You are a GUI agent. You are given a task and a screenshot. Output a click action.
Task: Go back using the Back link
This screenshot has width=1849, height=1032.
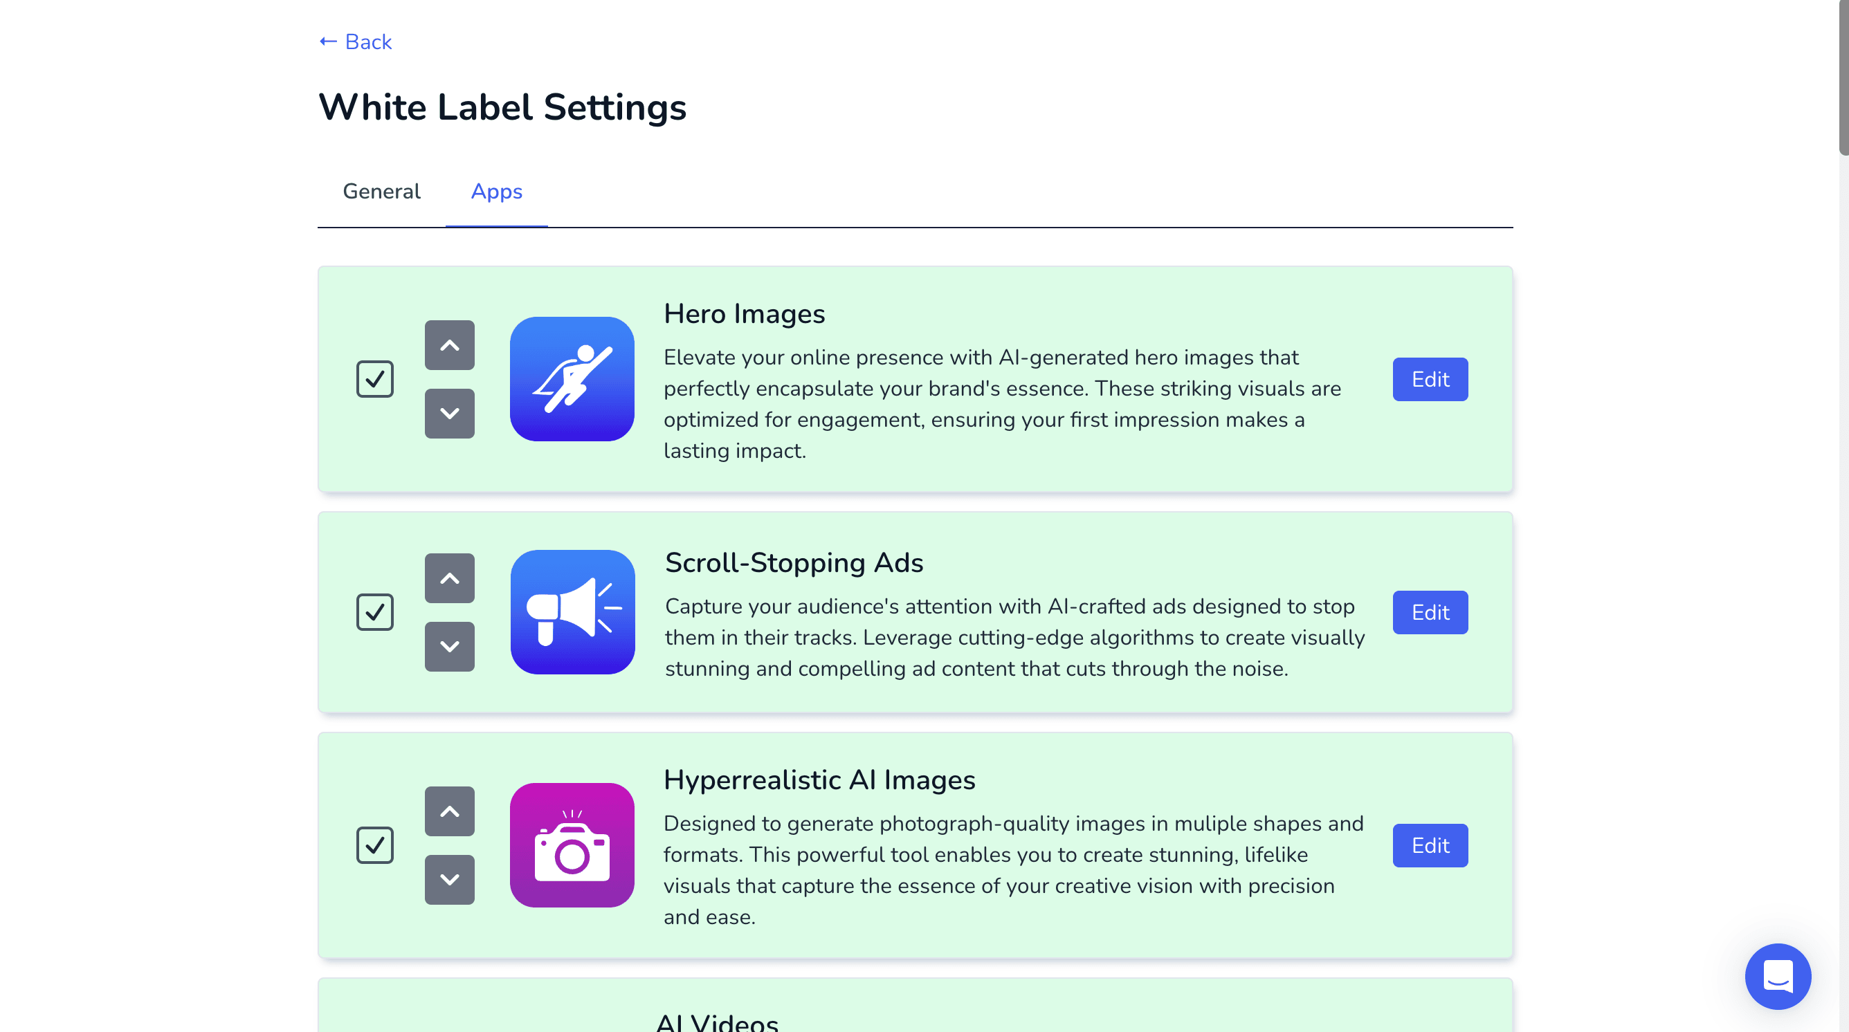point(356,42)
